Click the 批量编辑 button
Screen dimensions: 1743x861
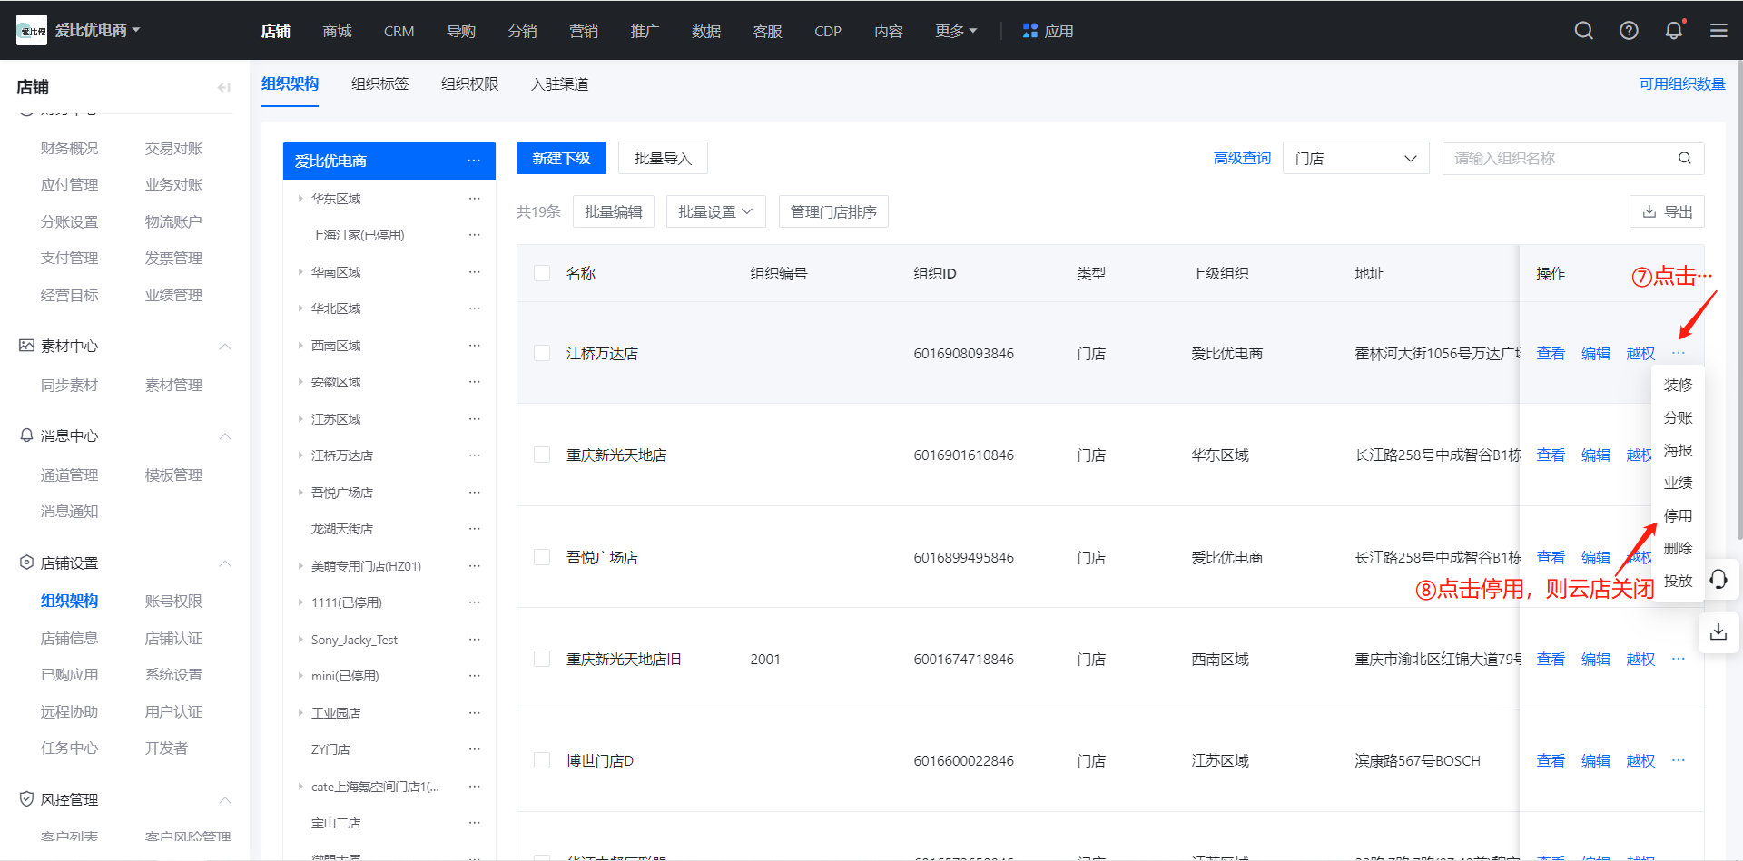click(613, 211)
